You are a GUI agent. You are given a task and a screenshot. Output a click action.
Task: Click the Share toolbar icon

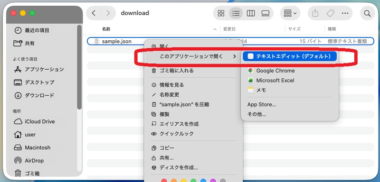click(315, 13)
